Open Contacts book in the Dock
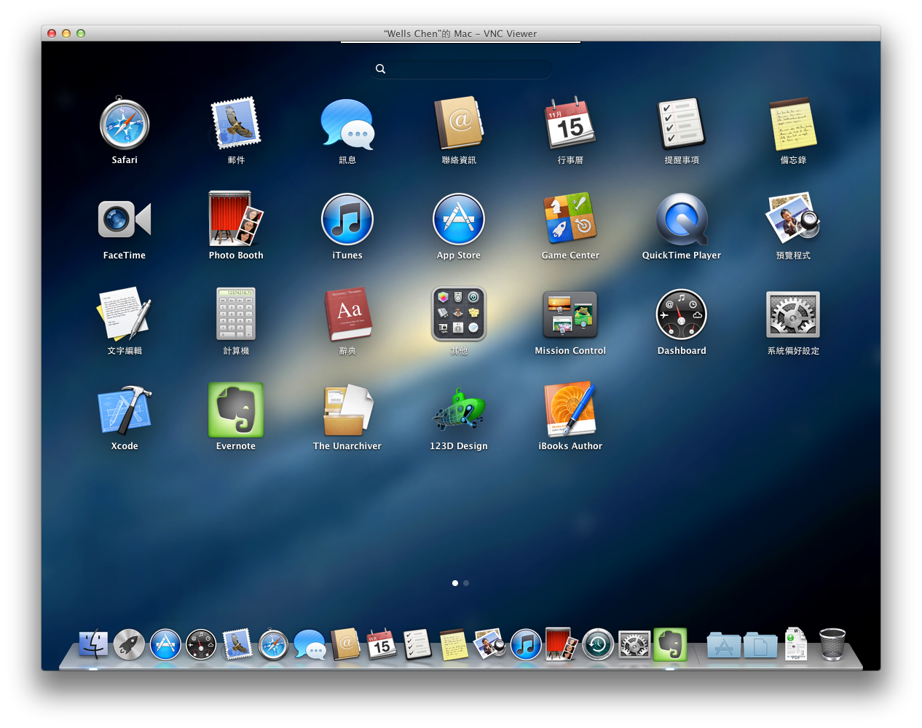Viewport: 922px width, 728px height. click(x=346, y=644)
